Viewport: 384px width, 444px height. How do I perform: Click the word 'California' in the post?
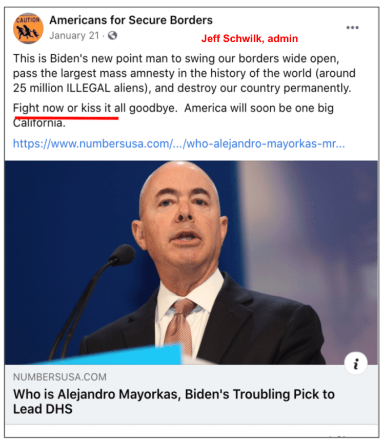point(39,123)
